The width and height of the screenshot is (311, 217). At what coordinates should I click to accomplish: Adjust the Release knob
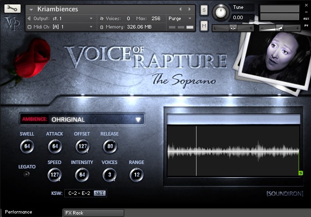[110, 146]
